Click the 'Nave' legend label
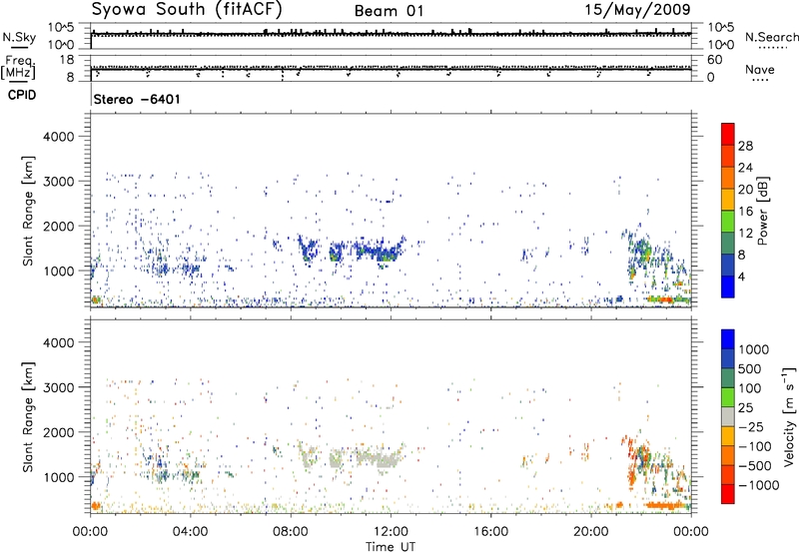The width and height of the screenshot is (799, 553). [760, 70]
